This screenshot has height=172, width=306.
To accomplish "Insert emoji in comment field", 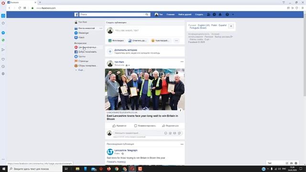I will [x=166, y=133].
